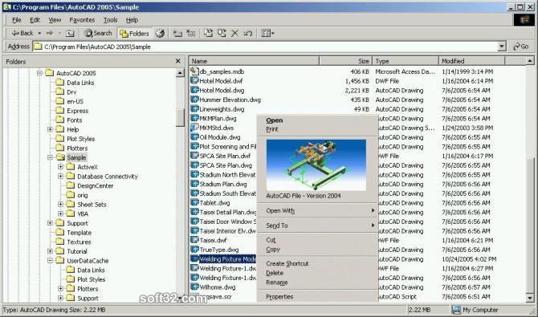
Task: Click the Copy To toolbar icon
Action: click(222, 33)
